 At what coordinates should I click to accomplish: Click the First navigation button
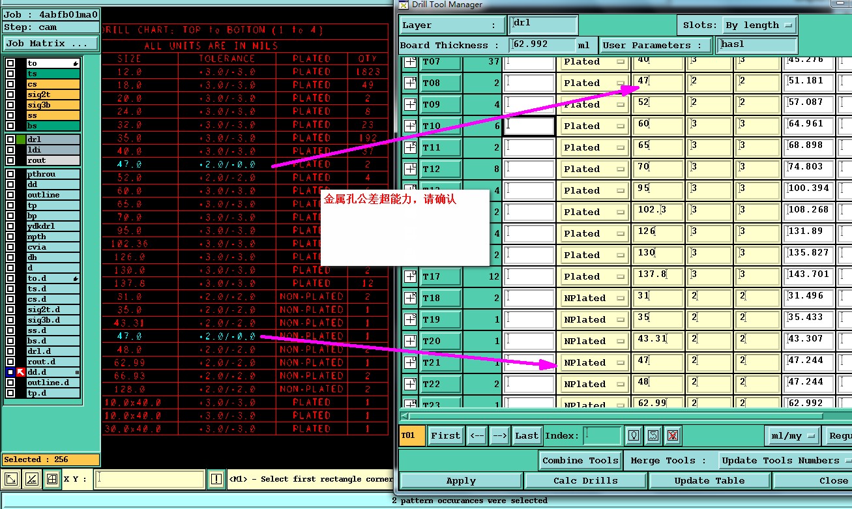[x=445, y=435]
